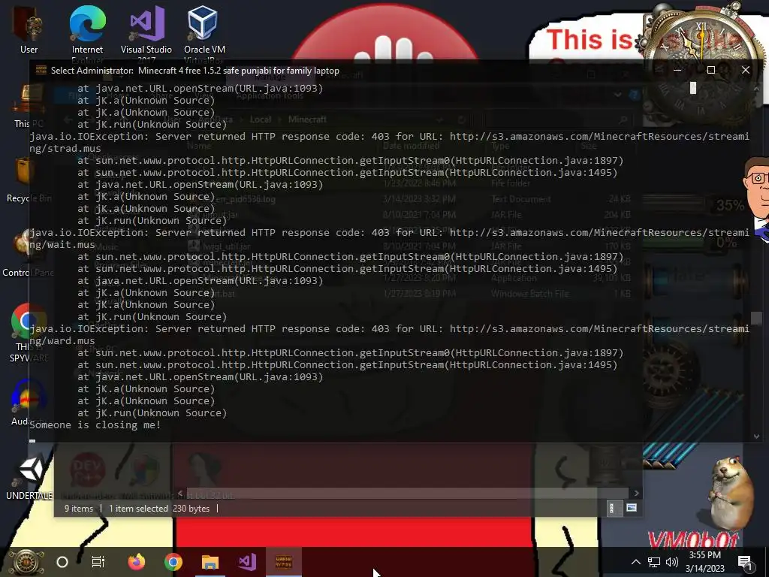Click the 'ng/ward.mus' console line
This screenshot has width=769, height=577.
(62, 340)
